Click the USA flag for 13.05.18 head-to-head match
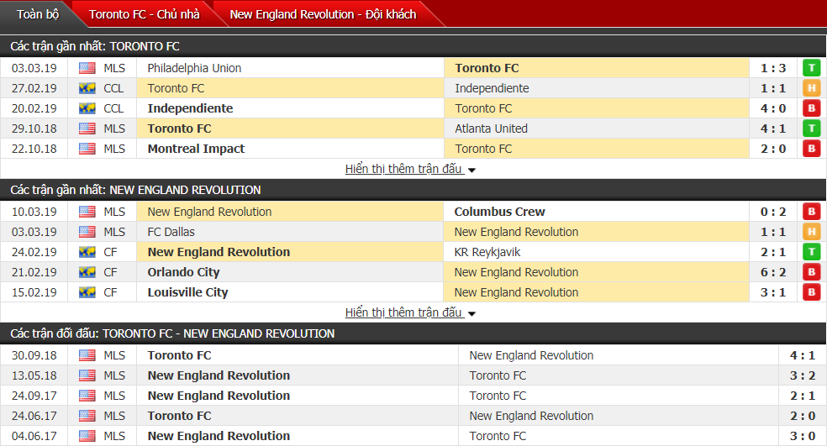This screenshot has width=827, height=446. pyautogui.click(x=87, y=375)
